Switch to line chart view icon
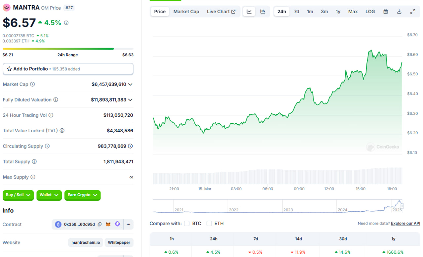The height and width of the screenshot is (257, 423). click(249, 12)
